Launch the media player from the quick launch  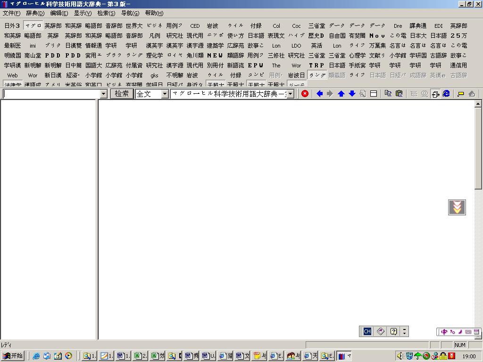click(68, 356)
